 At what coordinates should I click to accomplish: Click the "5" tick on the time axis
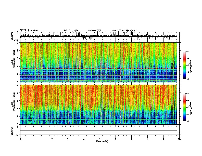(100, 139)
